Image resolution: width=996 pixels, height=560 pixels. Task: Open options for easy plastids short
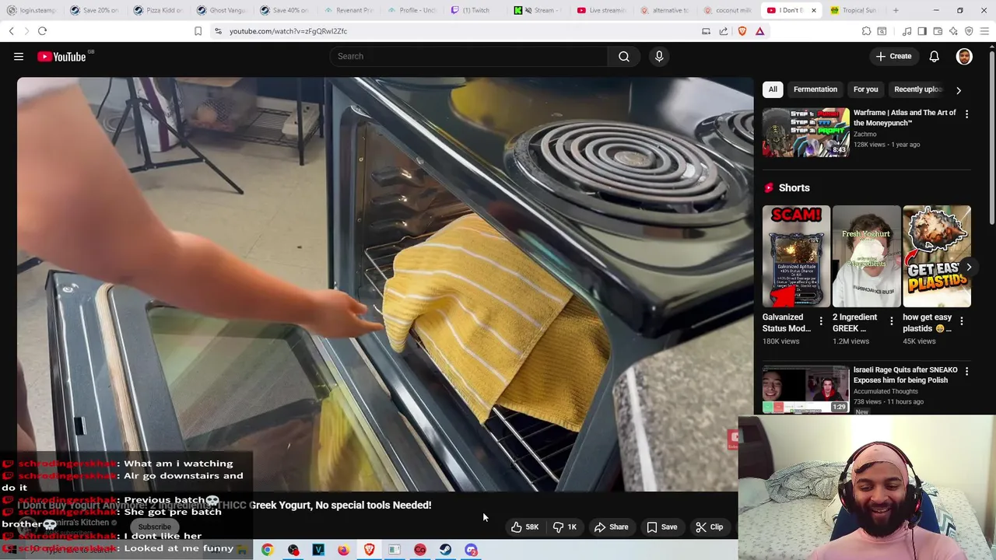click(x=961, y=321)
